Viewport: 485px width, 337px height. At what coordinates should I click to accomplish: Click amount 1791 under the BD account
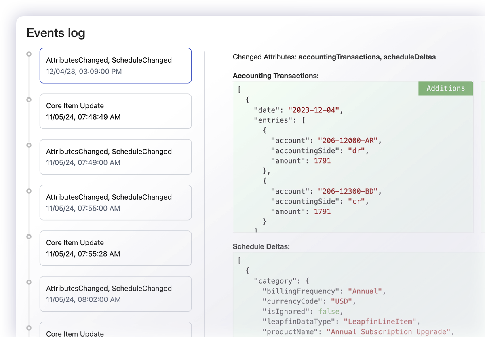click(x=322, y=211)
